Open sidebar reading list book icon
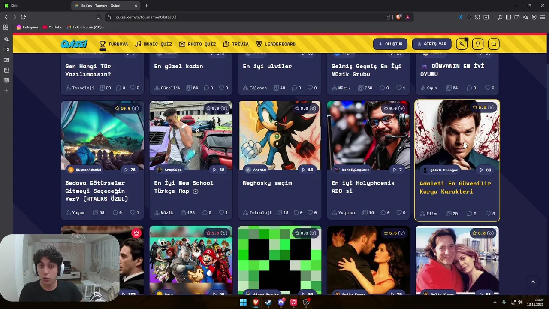 coord(6,80)
